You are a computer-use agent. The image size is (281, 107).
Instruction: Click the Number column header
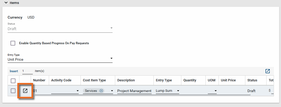[x=39, y=80]
